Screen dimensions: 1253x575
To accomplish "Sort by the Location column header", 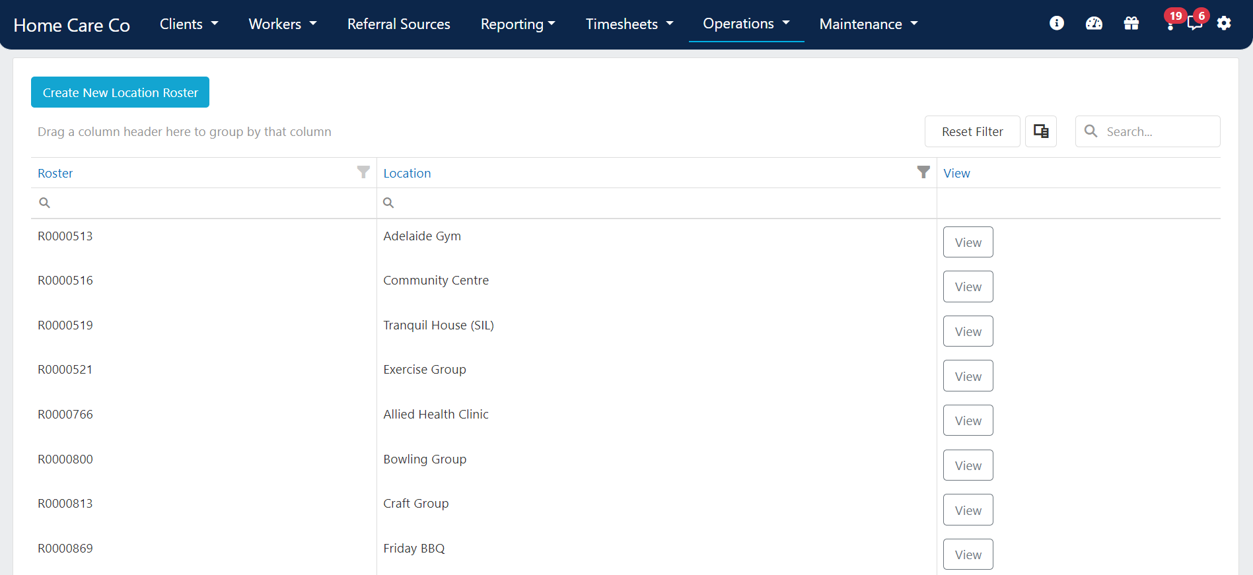I will pos(407,173).
